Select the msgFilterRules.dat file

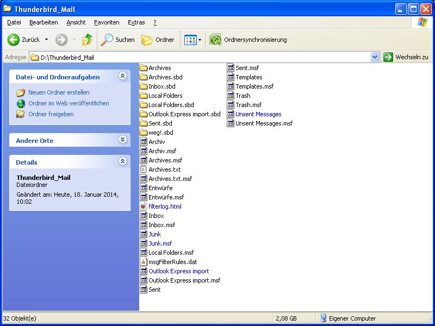(x=172, y=262)
